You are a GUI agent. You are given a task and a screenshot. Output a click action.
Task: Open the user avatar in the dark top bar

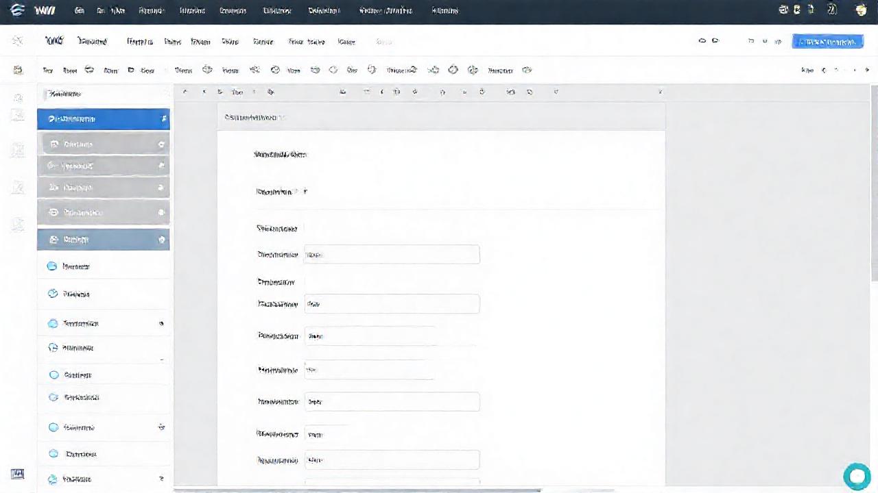click(861, 10)
